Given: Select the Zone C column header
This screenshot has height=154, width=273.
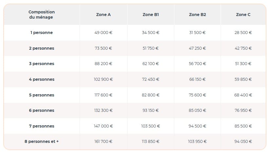Looking at the screenshot, I should 243,15.
